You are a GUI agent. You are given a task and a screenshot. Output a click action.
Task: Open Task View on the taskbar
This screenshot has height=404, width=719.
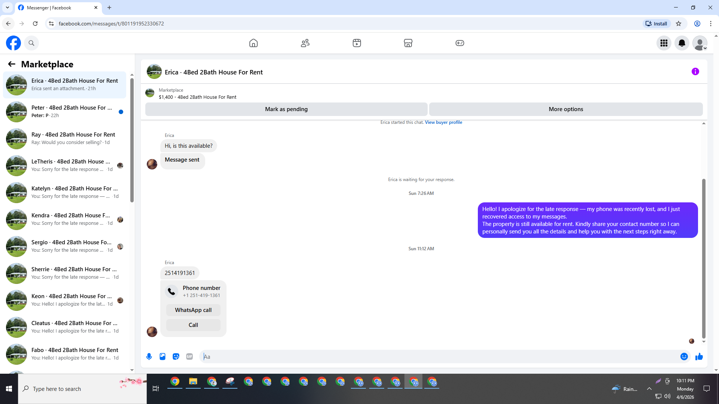(156, 389)
